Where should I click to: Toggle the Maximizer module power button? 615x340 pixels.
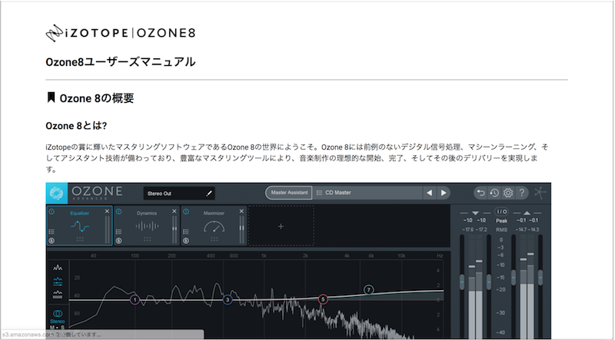point(186,212)
